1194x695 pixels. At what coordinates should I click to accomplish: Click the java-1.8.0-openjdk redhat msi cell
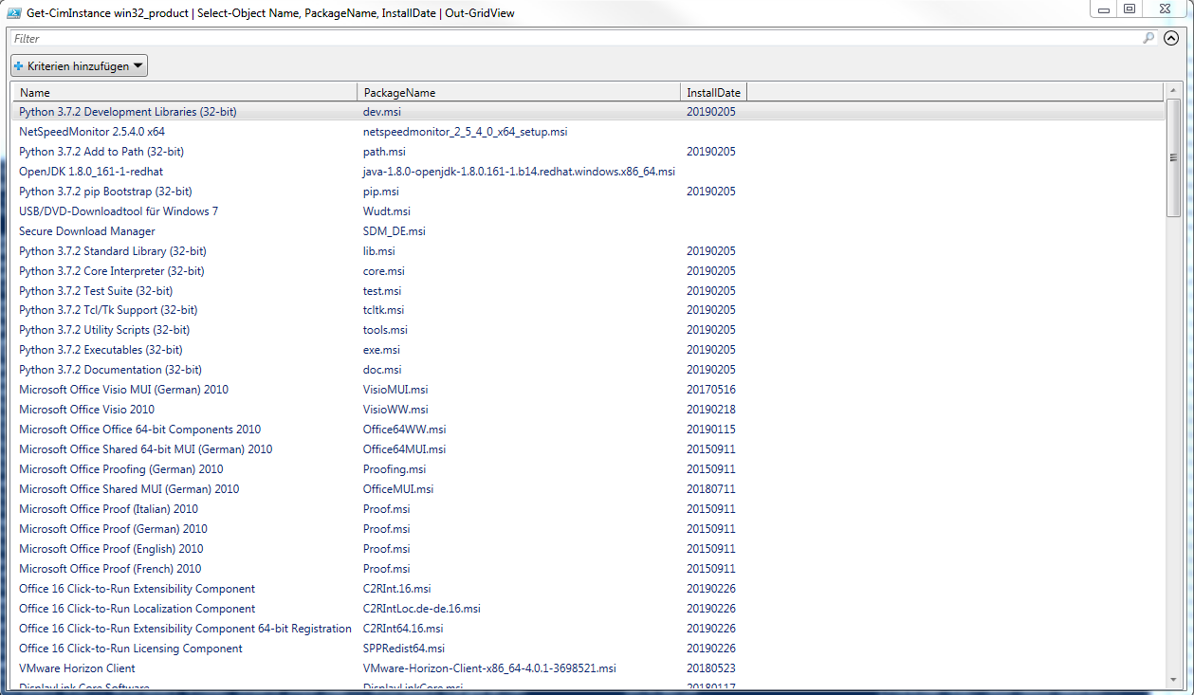coord(519,172)
